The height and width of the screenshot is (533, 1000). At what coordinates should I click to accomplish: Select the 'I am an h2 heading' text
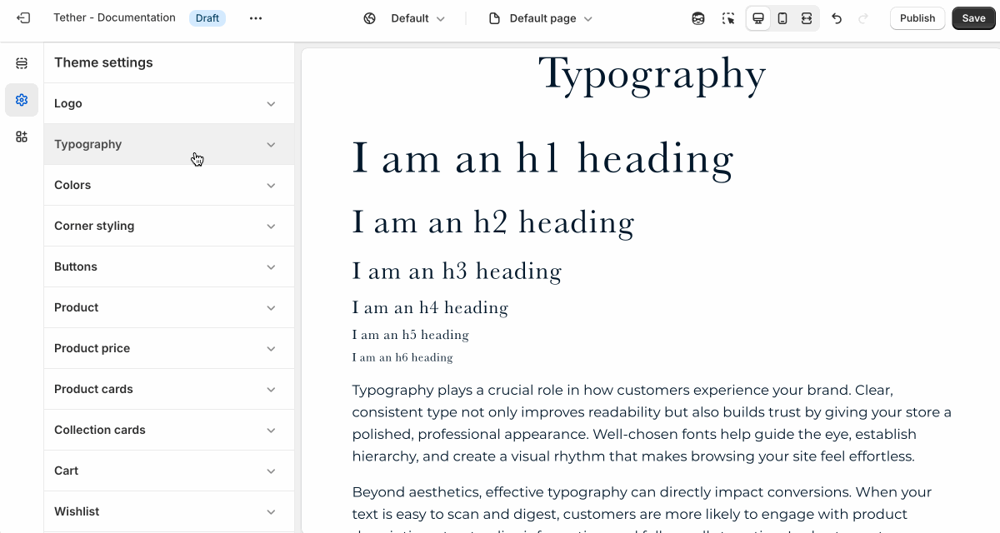(x=493, y=222)
